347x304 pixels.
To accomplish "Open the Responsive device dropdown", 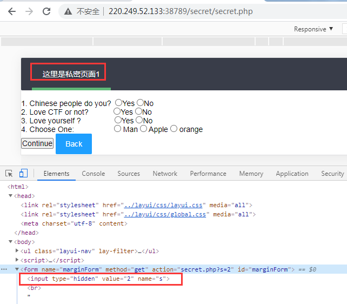I will pyautogui.click(x=313, y=29).
